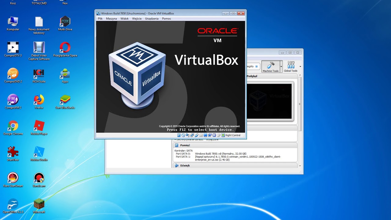Select the Start BlueStacks desktop icon
This screenshot has width=391, height=220.
point(65,102)
